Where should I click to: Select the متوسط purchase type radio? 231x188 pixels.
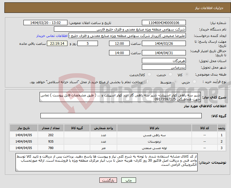tap(175, 82)
